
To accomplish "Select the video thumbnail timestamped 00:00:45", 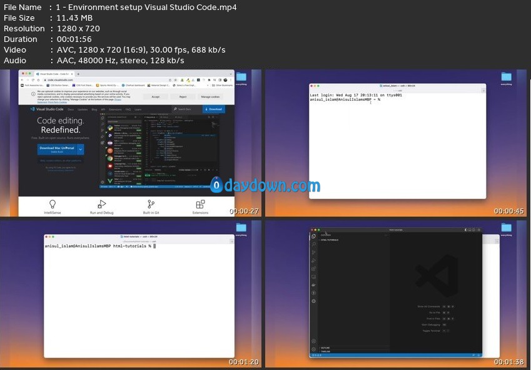I will click(397, 143).
